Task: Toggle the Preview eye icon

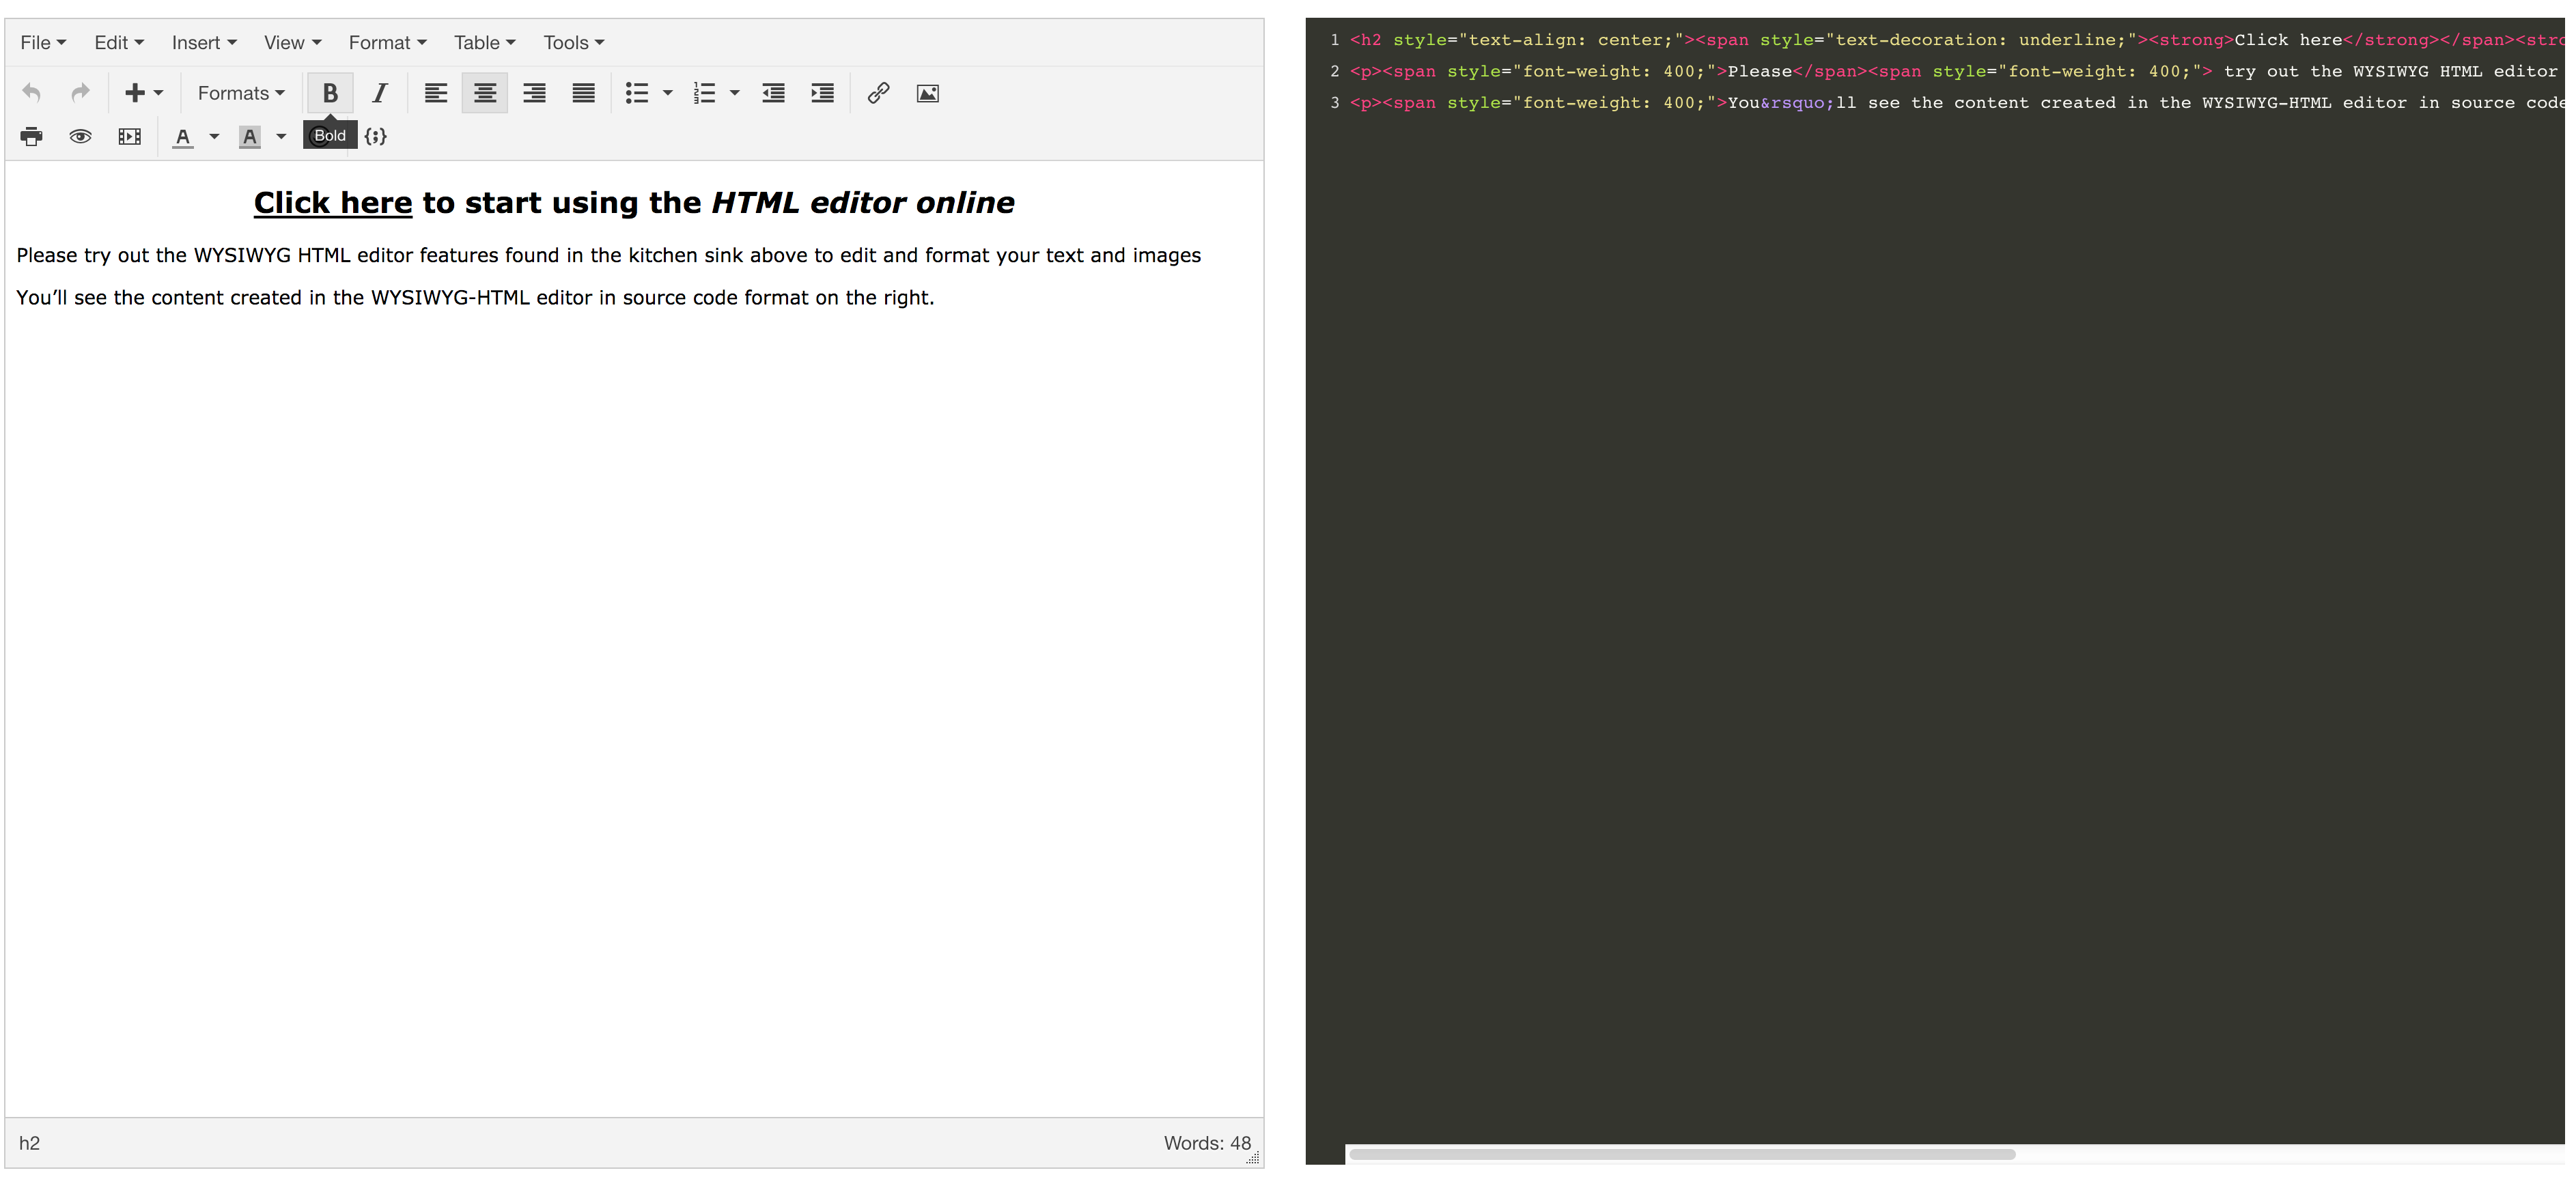Action: 80,136
